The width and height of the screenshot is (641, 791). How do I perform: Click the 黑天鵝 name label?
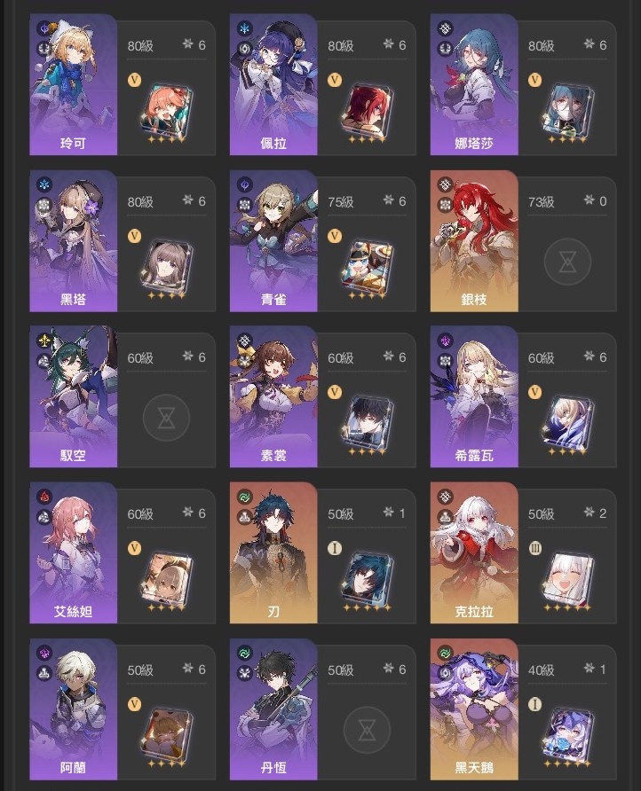pyautogui.click(x=474, y=767)
